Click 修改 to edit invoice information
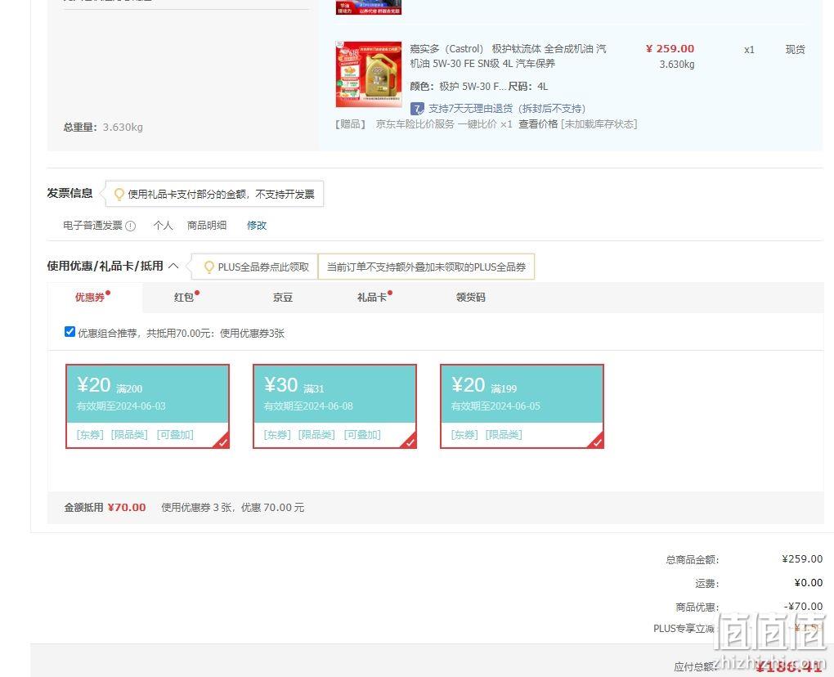 (x=257, y=226)
